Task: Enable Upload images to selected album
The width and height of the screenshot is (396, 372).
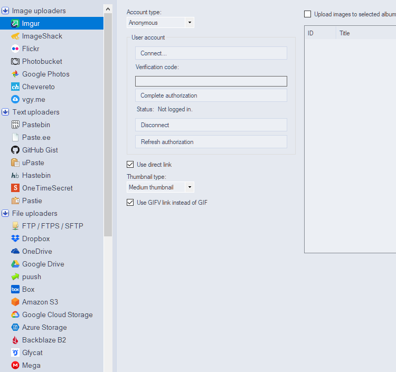Action: (308, 14)
